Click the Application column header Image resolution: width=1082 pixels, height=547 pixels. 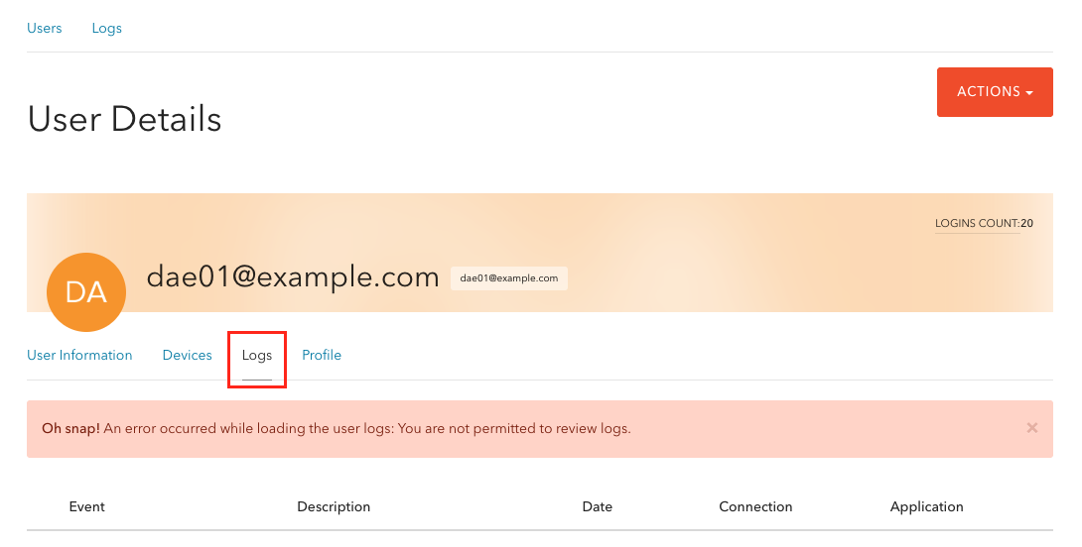927,507
